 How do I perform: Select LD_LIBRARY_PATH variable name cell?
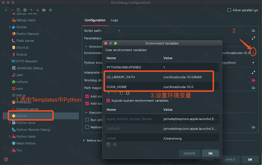coord(121,77)
